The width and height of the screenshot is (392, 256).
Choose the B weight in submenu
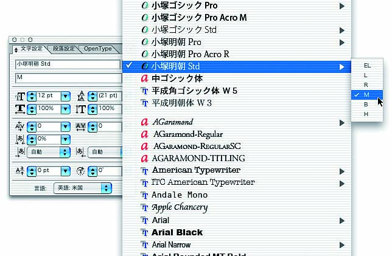[367, 105]
